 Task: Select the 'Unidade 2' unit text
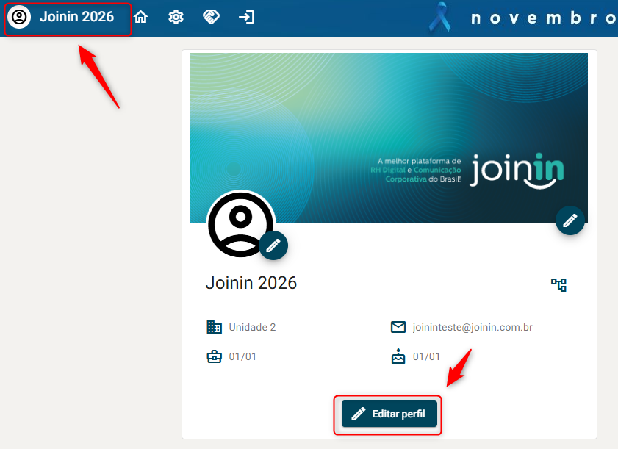[252, 327]
